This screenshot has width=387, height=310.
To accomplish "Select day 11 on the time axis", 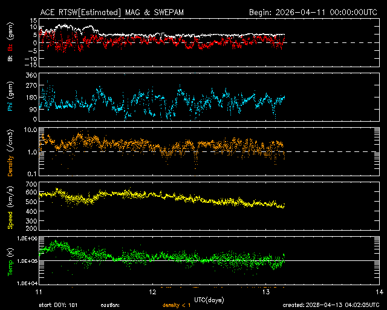I will point(39,292).
